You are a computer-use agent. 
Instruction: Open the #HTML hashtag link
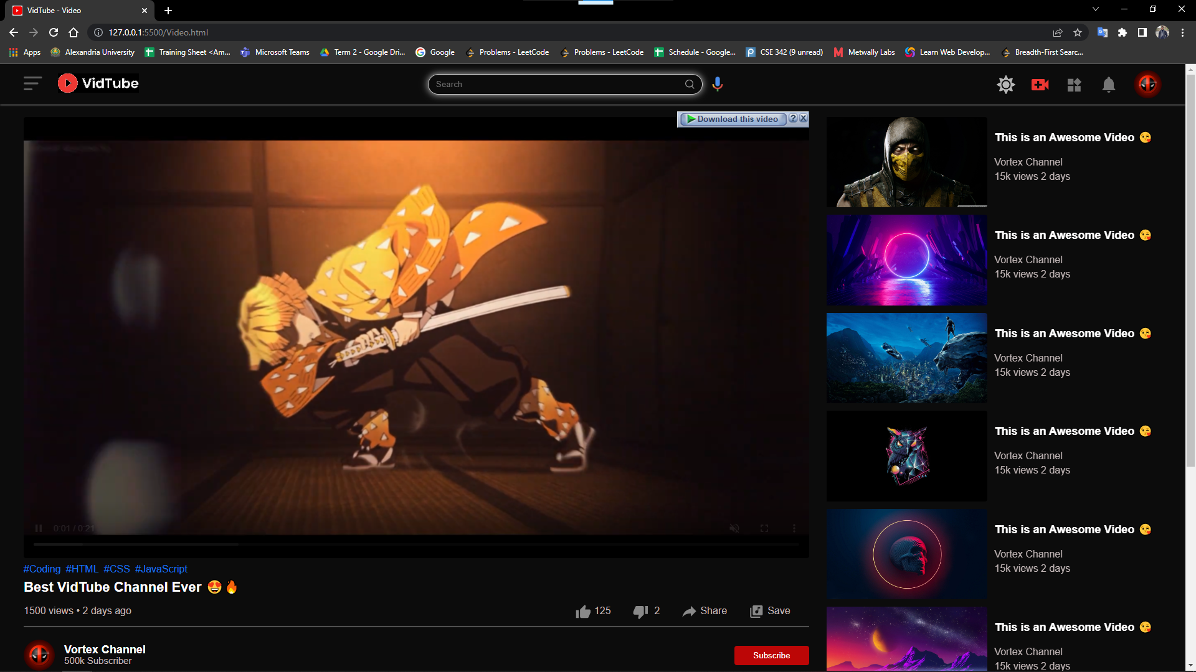(82, 569)
